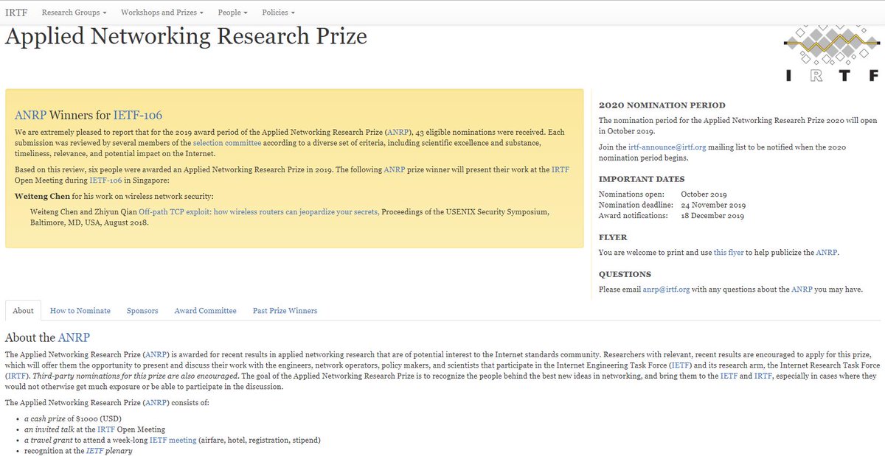The image size is (885, 456).
Task: Open the this flyer link
Action: (729, 253)
